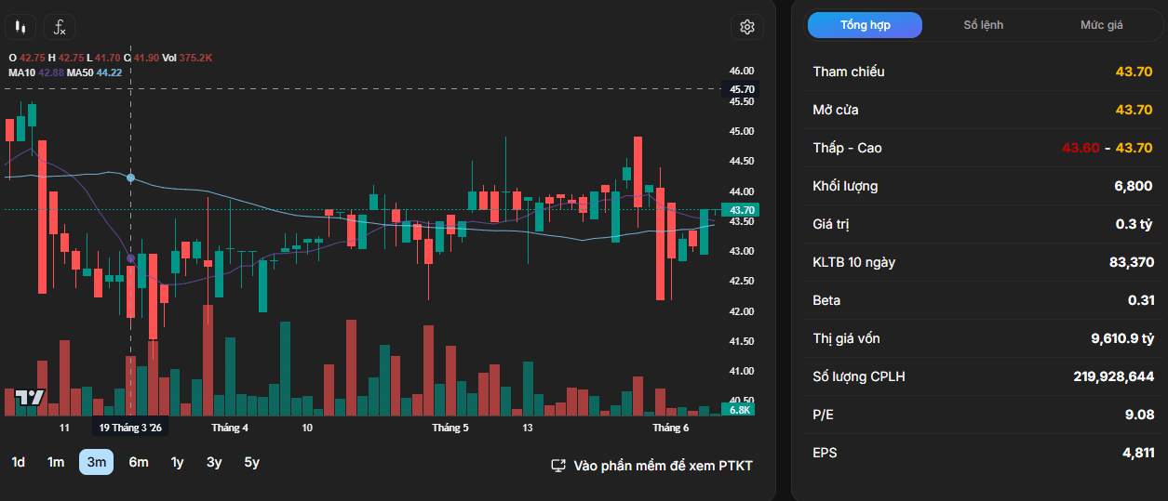Click the MA10 indicator legend

[x=36, y=73]
